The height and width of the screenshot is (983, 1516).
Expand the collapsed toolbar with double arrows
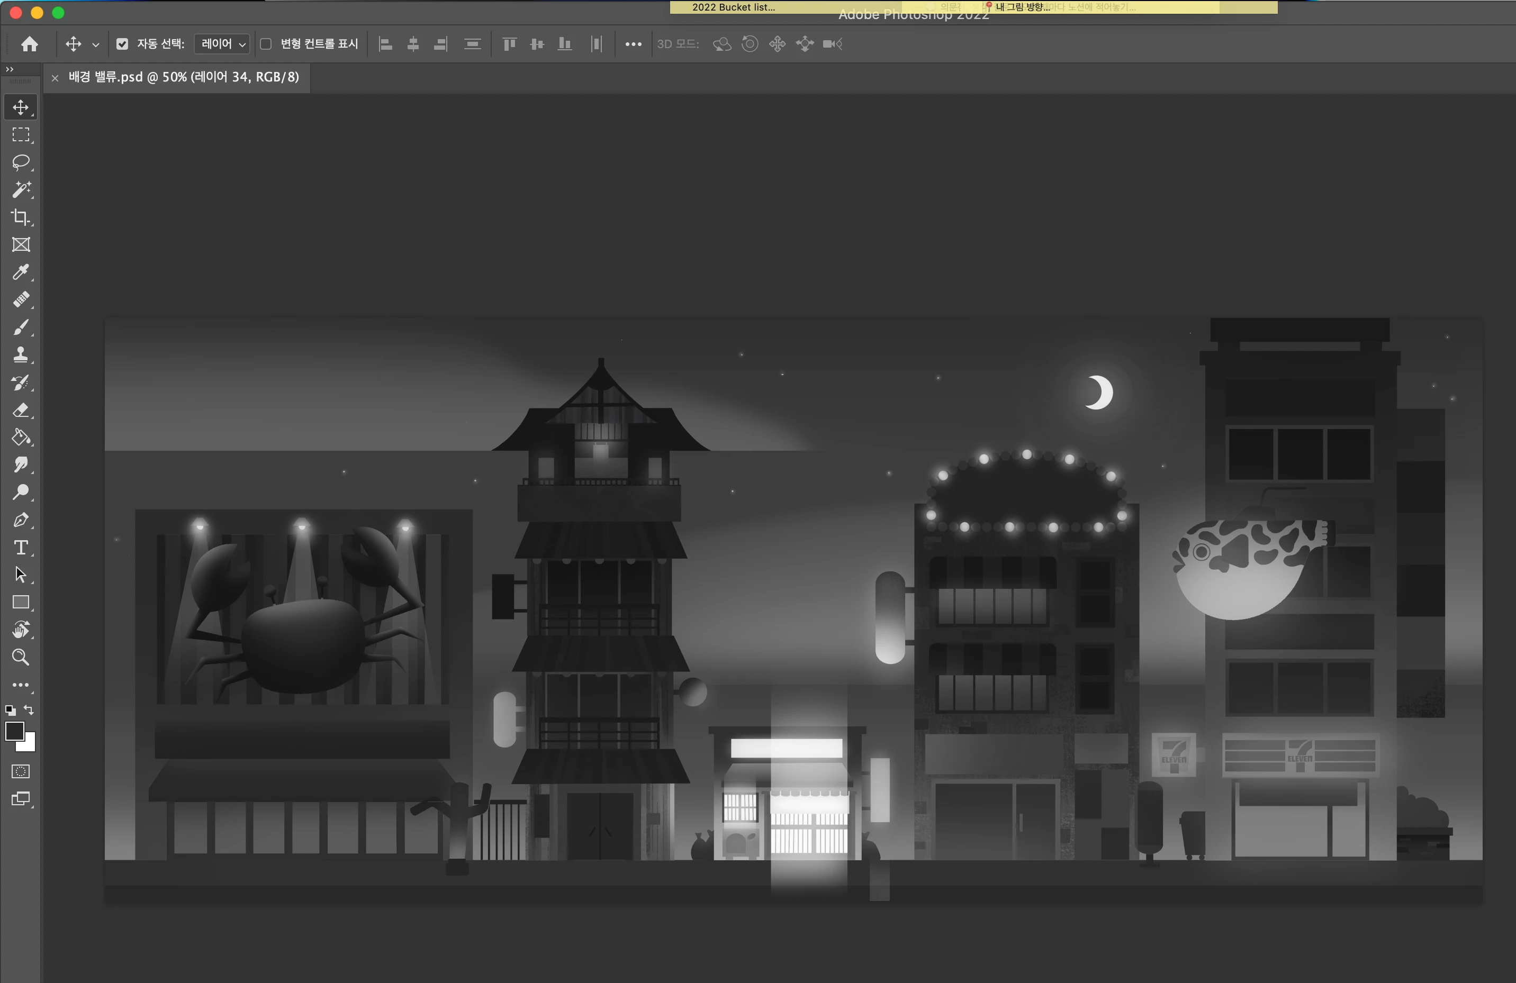click(10, 69)
